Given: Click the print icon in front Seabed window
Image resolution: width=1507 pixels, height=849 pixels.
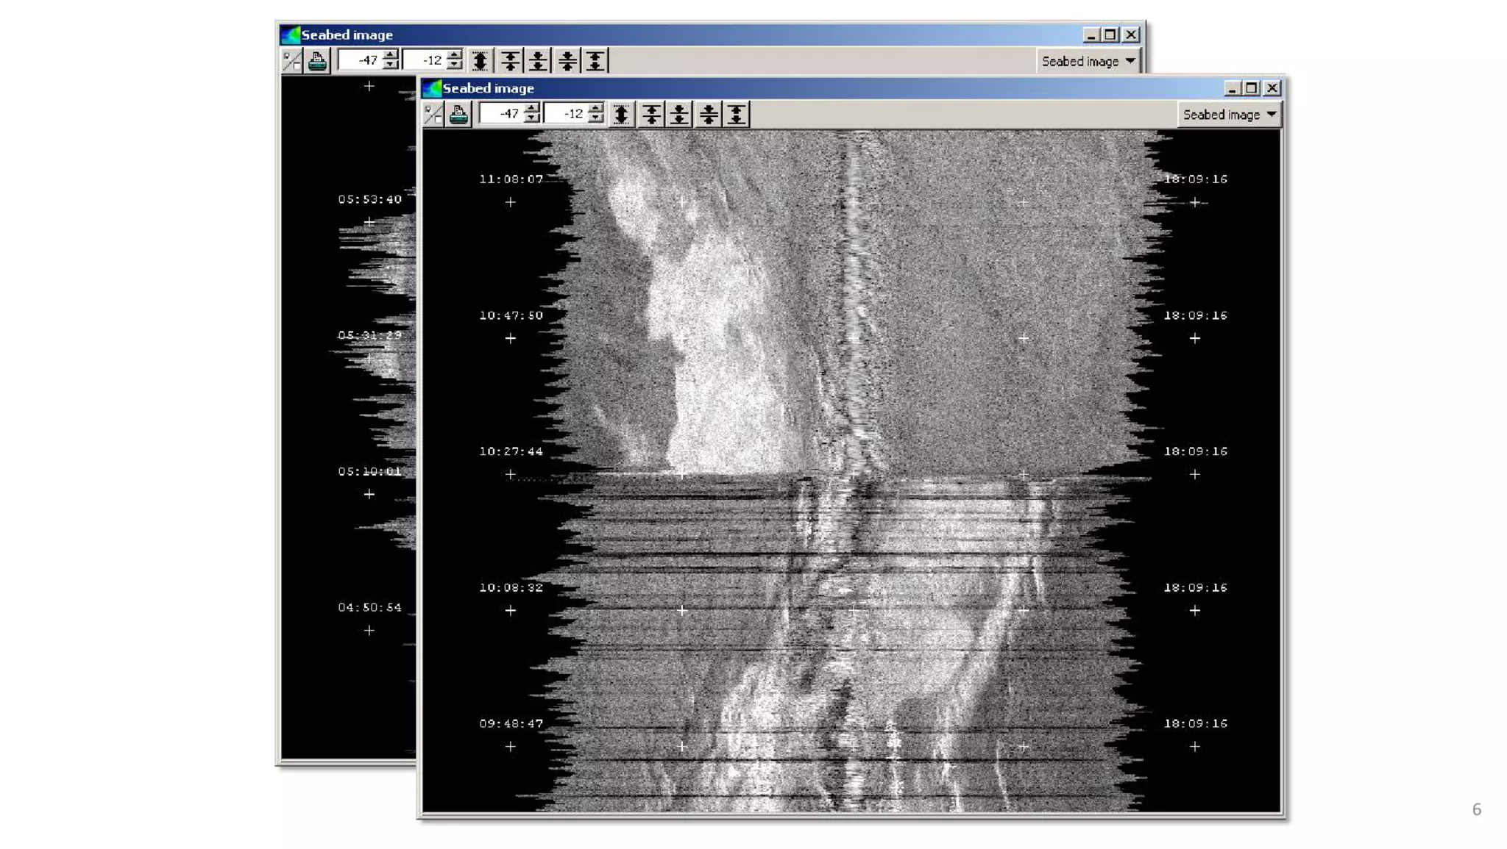Looking at the screenshot, I should pos(458,115).
